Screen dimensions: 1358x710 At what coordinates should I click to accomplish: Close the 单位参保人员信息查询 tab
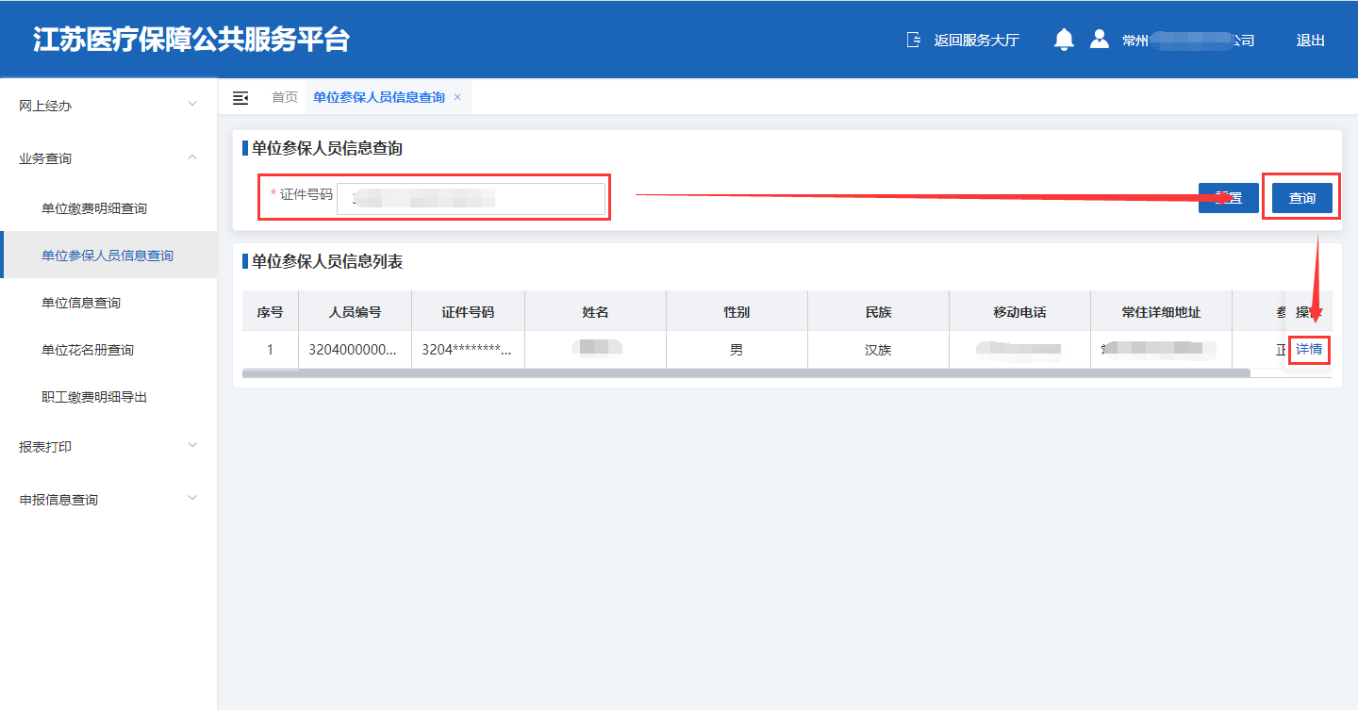(x=457, y=97)
